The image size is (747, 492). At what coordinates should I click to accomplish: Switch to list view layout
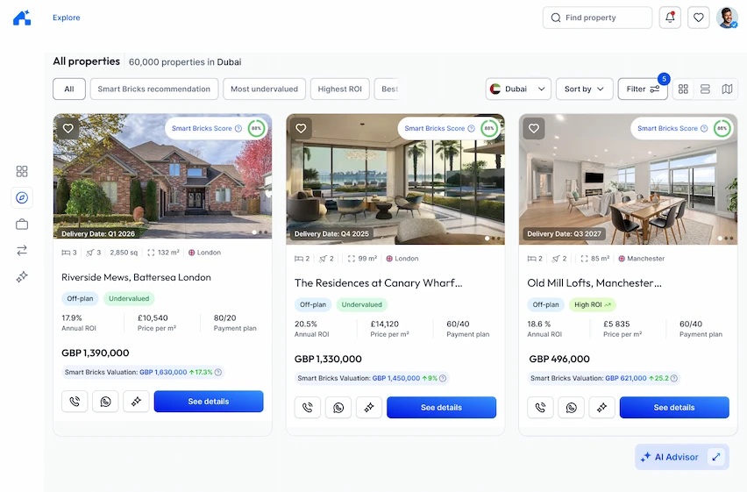705,89
